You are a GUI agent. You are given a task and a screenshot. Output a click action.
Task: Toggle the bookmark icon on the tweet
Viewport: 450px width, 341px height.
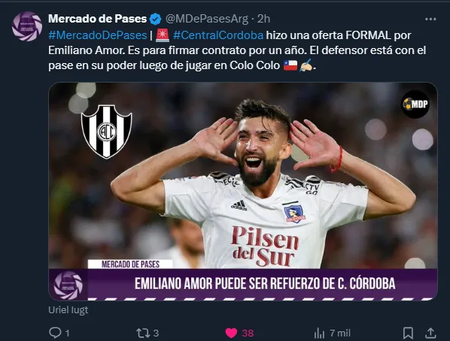(408, 333)
